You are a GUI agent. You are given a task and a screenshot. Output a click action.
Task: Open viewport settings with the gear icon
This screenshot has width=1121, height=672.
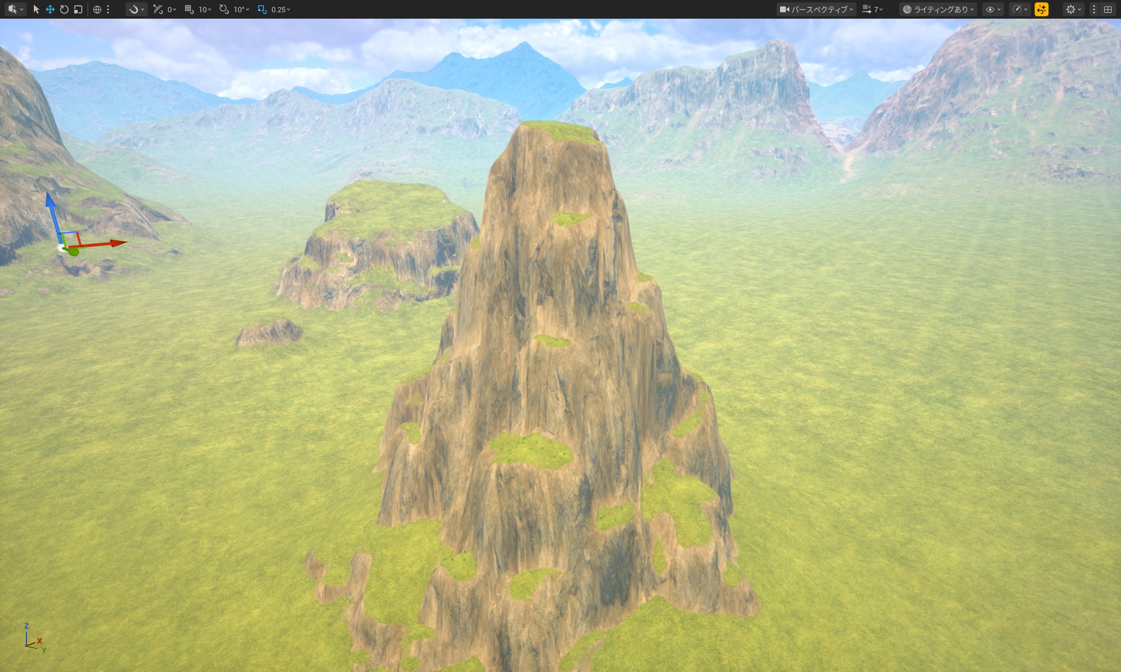[x=1070, y=9]
